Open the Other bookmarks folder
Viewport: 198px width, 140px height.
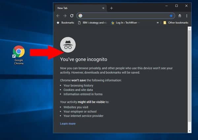point(176,23)
